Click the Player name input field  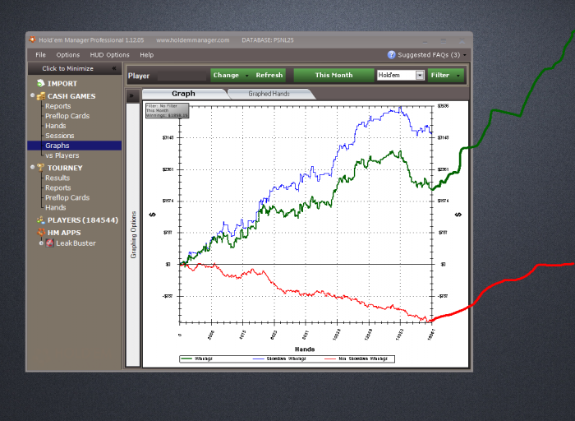pyautogui.click(x=182, y=76)
